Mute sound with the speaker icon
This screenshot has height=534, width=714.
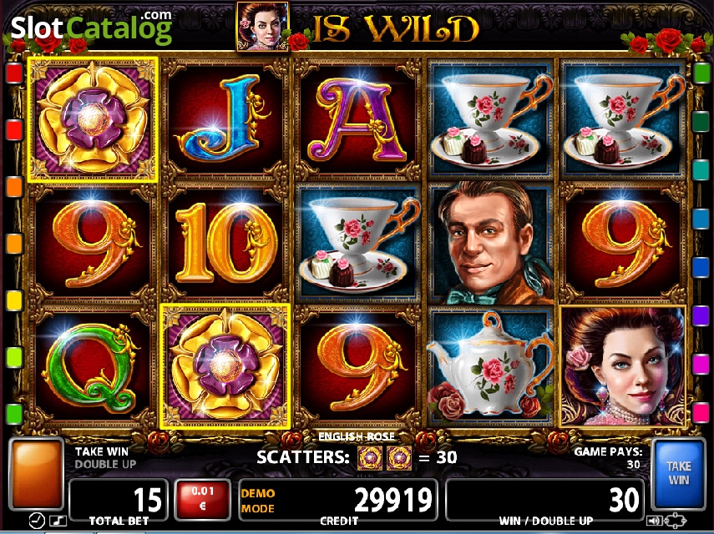pos(654,521)
